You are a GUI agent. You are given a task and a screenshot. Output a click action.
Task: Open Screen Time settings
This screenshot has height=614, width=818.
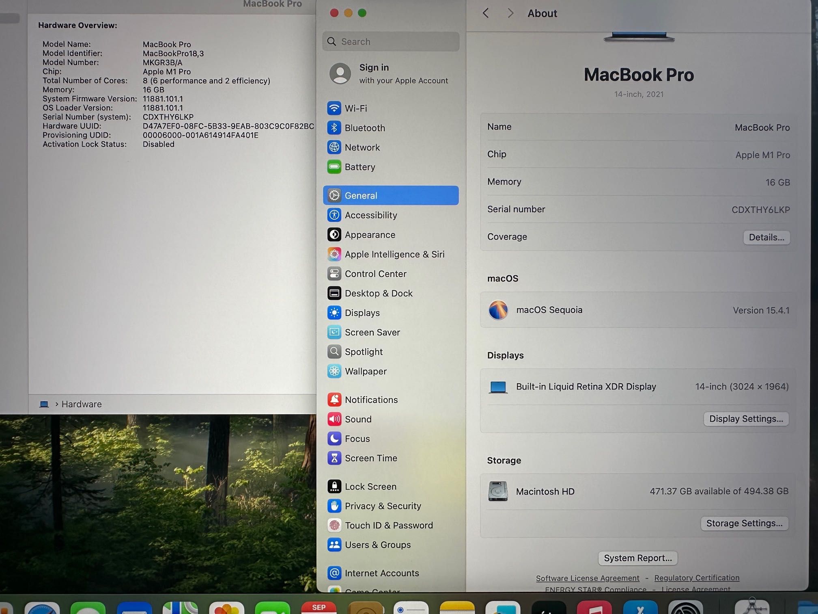coord(391,458)
